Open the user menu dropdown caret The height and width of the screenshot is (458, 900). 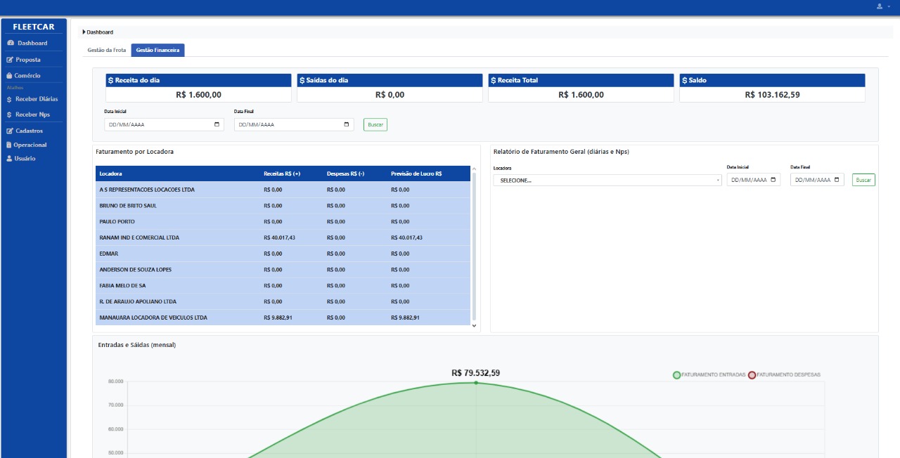[889, 6]
